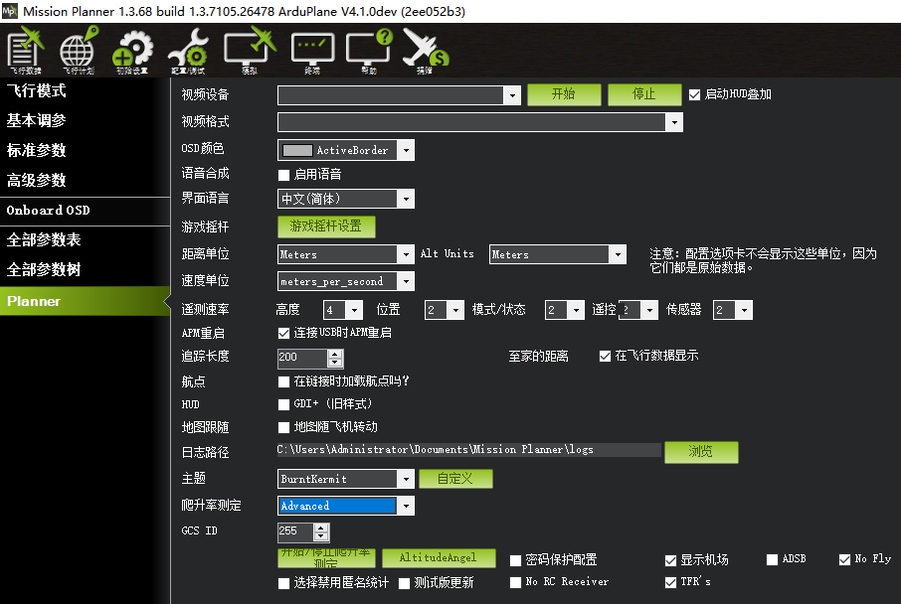Decrease GCS ID with the down arrow
The width and height of the screenshot is (901, 604).
click(321, 536)
